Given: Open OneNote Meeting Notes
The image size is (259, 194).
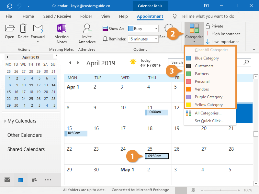Looking at the screenshot, I should pyautogui.click(x=62, y=34).
